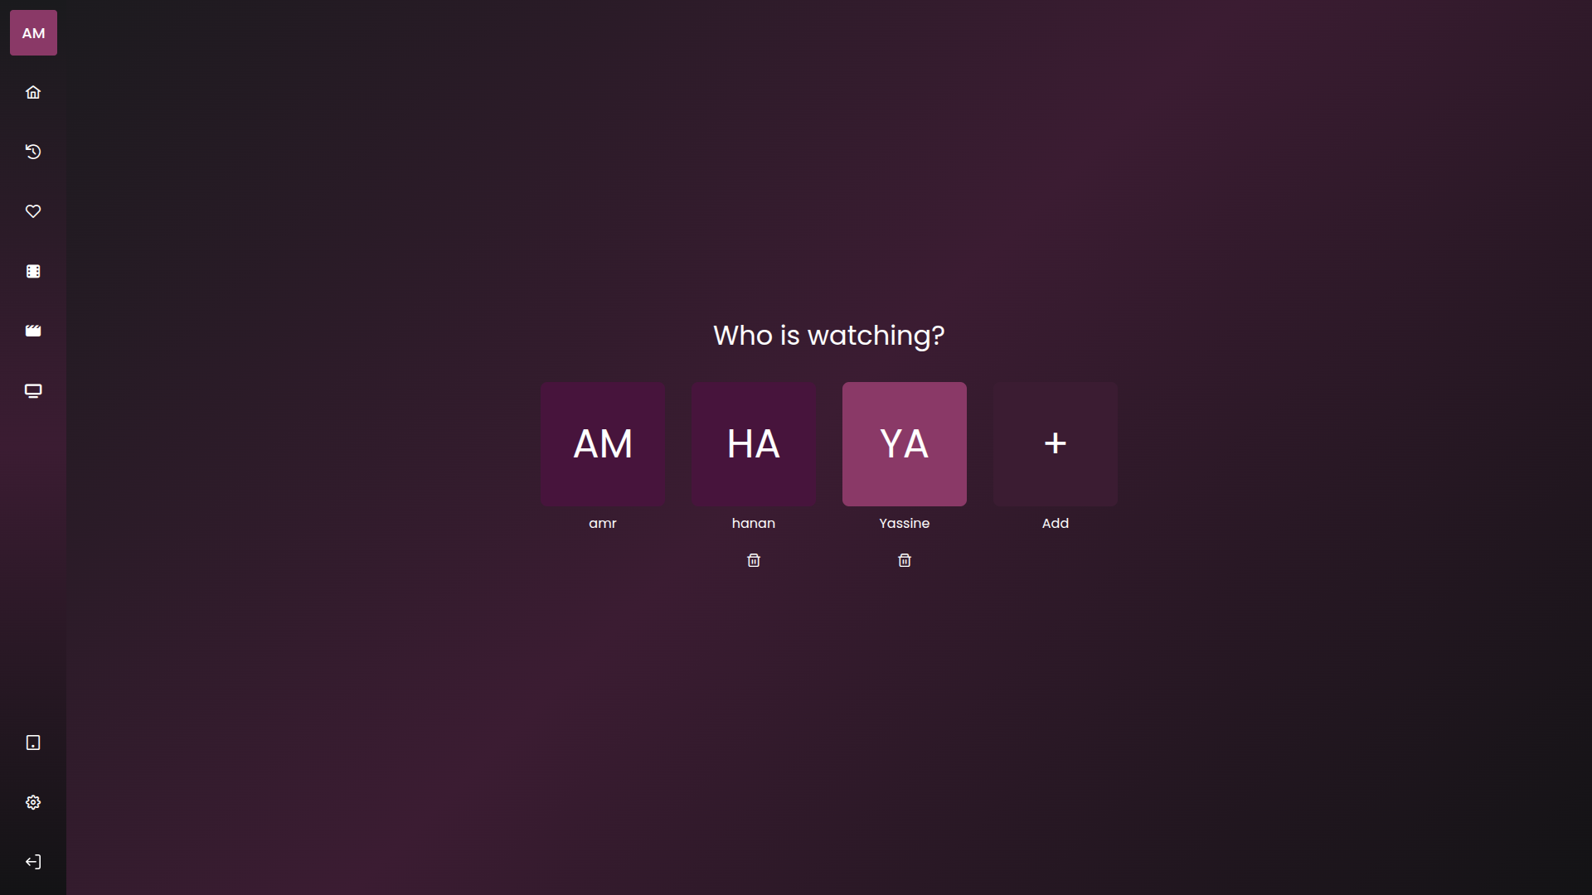Open the Home page from sidebar
Viewport: 1592px width, 895px height.
(x=33, y=92)
